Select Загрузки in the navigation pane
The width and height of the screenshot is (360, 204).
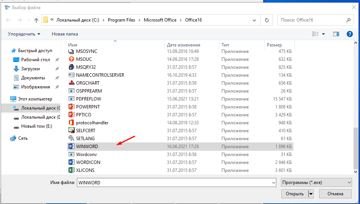(30, 69)
